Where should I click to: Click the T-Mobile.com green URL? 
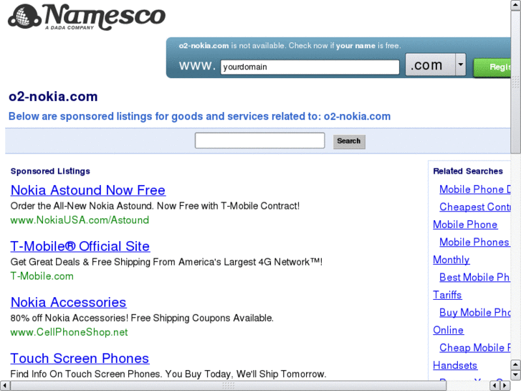pyautogui.click(x=42, y=276)
